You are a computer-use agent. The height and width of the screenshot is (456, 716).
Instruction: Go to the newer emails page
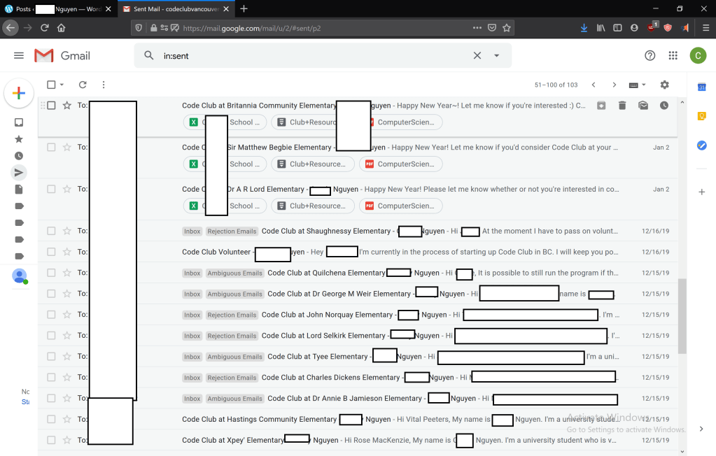click(x=594, y=85)
